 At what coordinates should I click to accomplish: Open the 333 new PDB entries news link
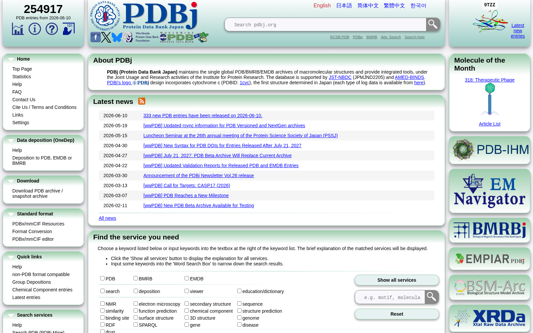[203, 116]
